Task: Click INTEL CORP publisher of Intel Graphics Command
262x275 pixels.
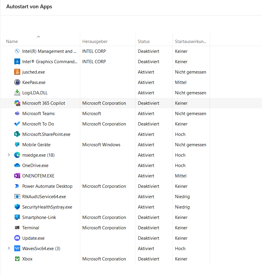Action: tap(94, 62)
